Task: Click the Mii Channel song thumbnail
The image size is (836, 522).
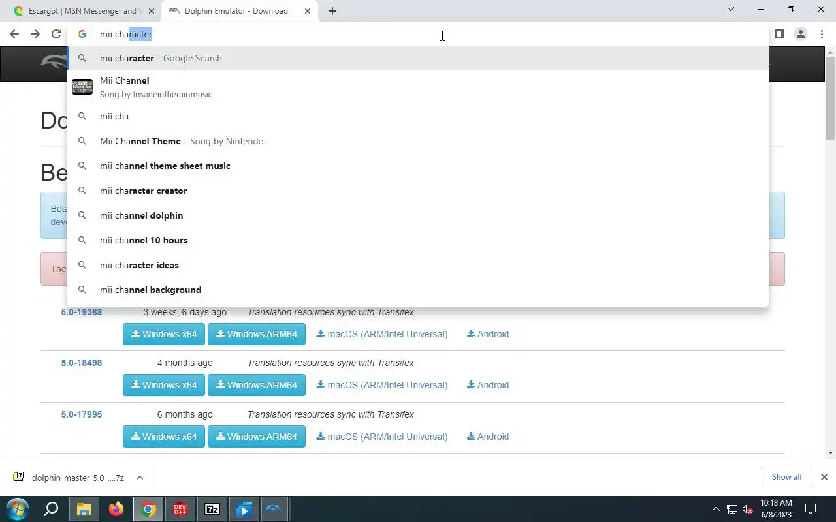Action: point(82,87)
